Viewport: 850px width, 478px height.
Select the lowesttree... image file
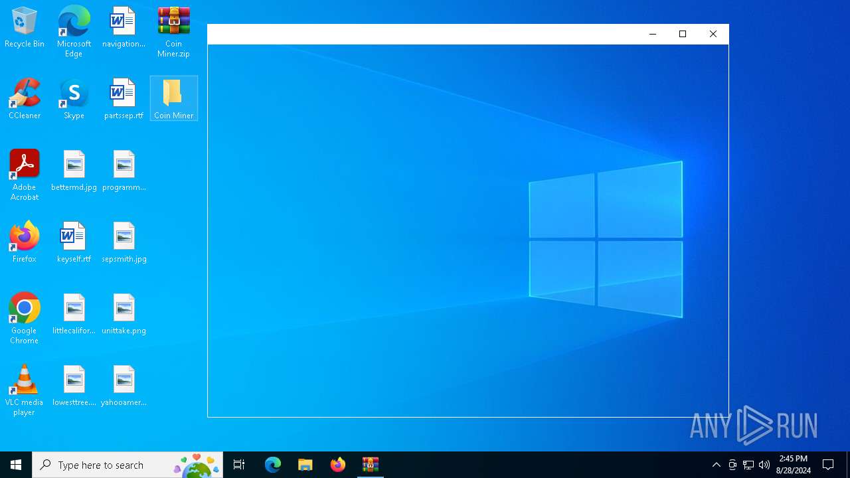tap(74, 386)
